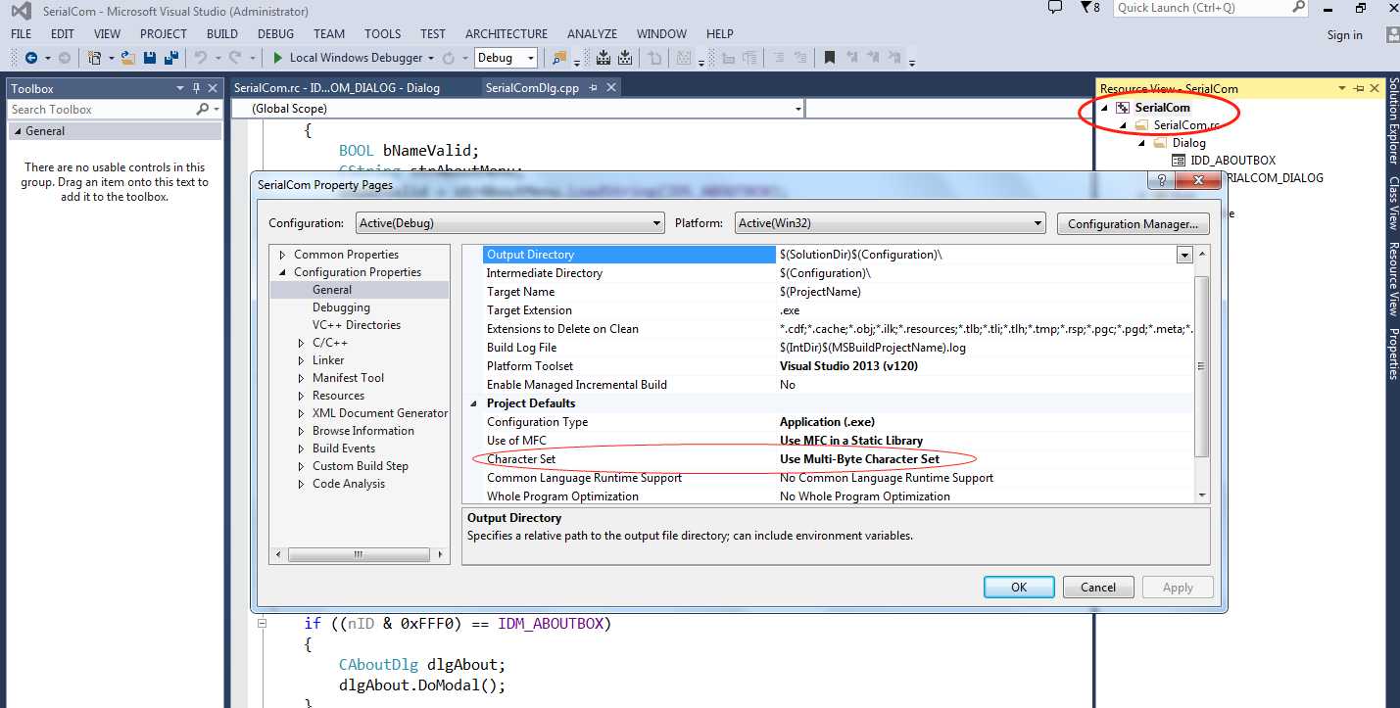Click the Search Toolbox magnifier icon
This screenshot has height=708, width=1400.
click(x=203, y=110)
